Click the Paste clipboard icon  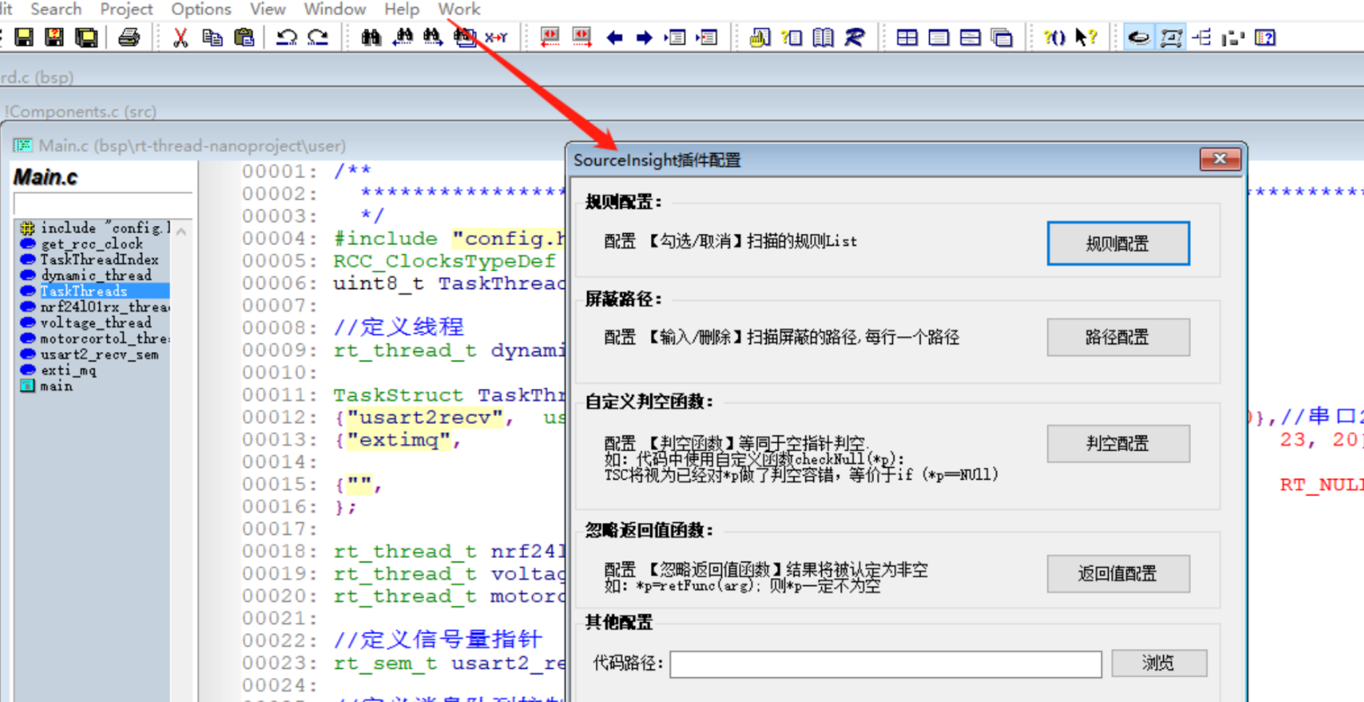(x=244, y=37)
